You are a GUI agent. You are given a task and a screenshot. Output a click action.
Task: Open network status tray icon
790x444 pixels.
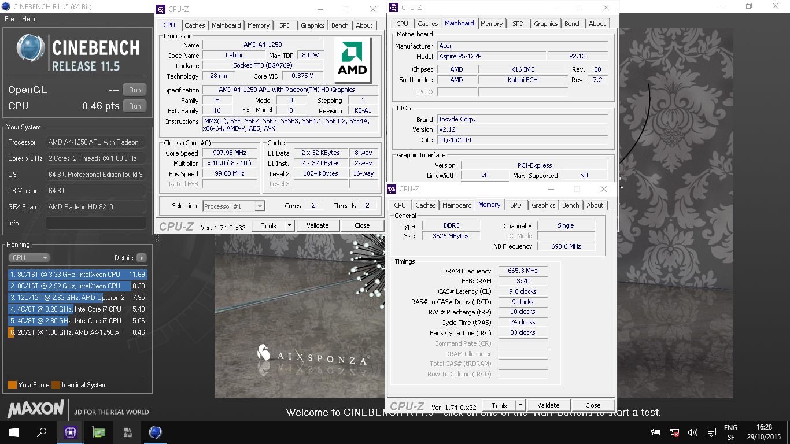point(674,432)
